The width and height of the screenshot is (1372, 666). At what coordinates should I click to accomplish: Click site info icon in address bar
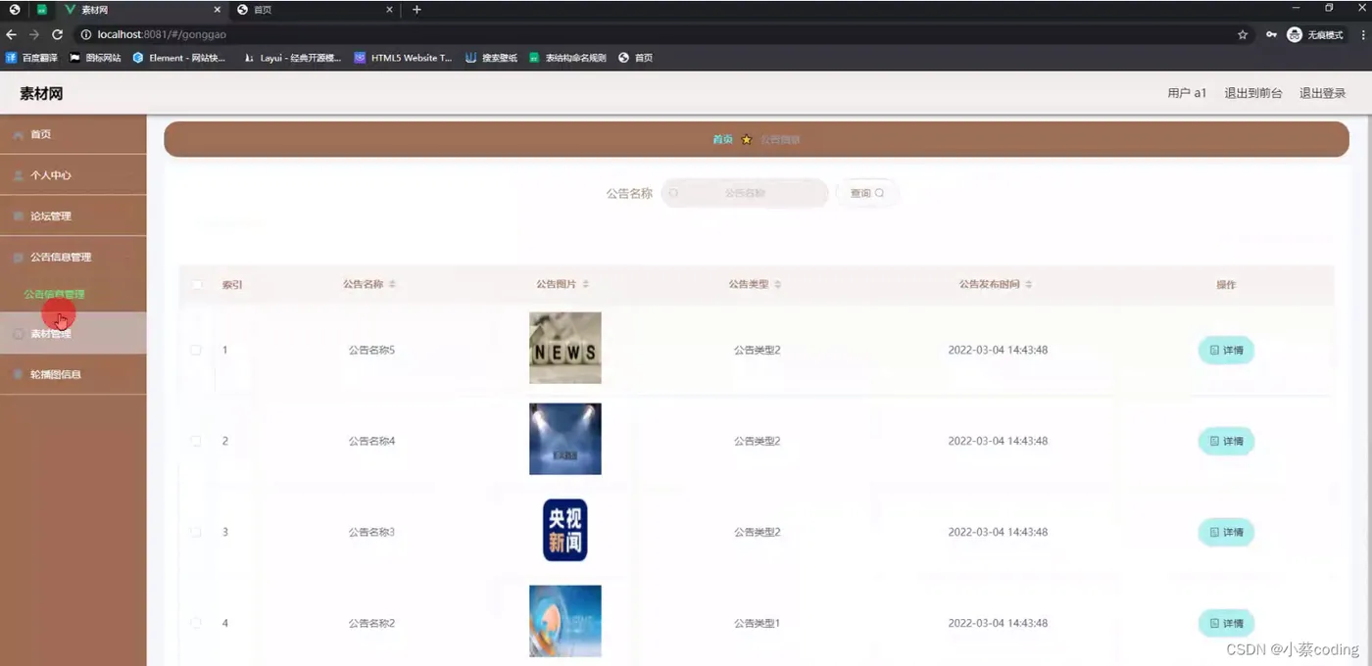point(86,34)
